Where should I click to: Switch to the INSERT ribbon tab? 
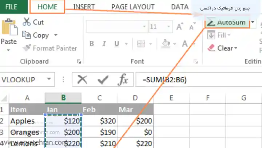pos(84,7)
